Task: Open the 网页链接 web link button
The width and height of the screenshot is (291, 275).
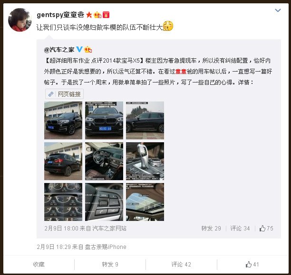Action: 64,94
